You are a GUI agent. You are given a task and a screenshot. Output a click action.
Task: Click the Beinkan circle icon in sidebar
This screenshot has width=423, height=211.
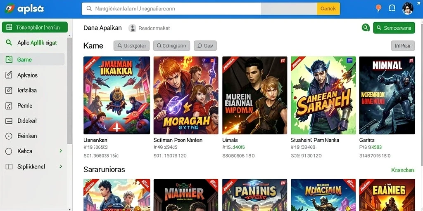click(x=9, y=136)
